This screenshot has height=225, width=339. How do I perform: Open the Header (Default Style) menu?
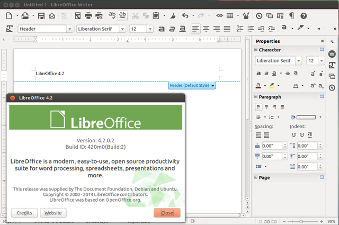coord(192,85)
